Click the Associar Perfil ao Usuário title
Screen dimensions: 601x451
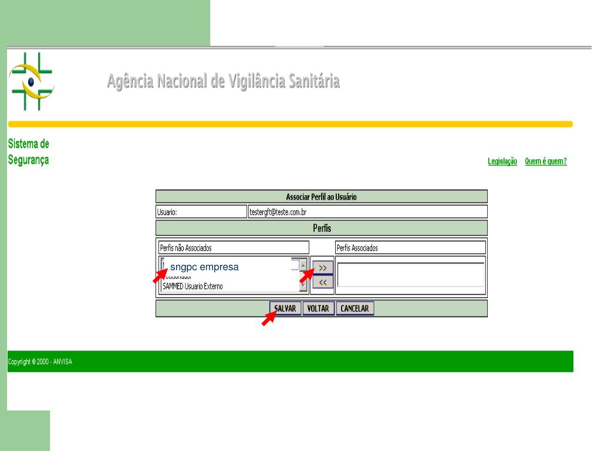point(321,197)
